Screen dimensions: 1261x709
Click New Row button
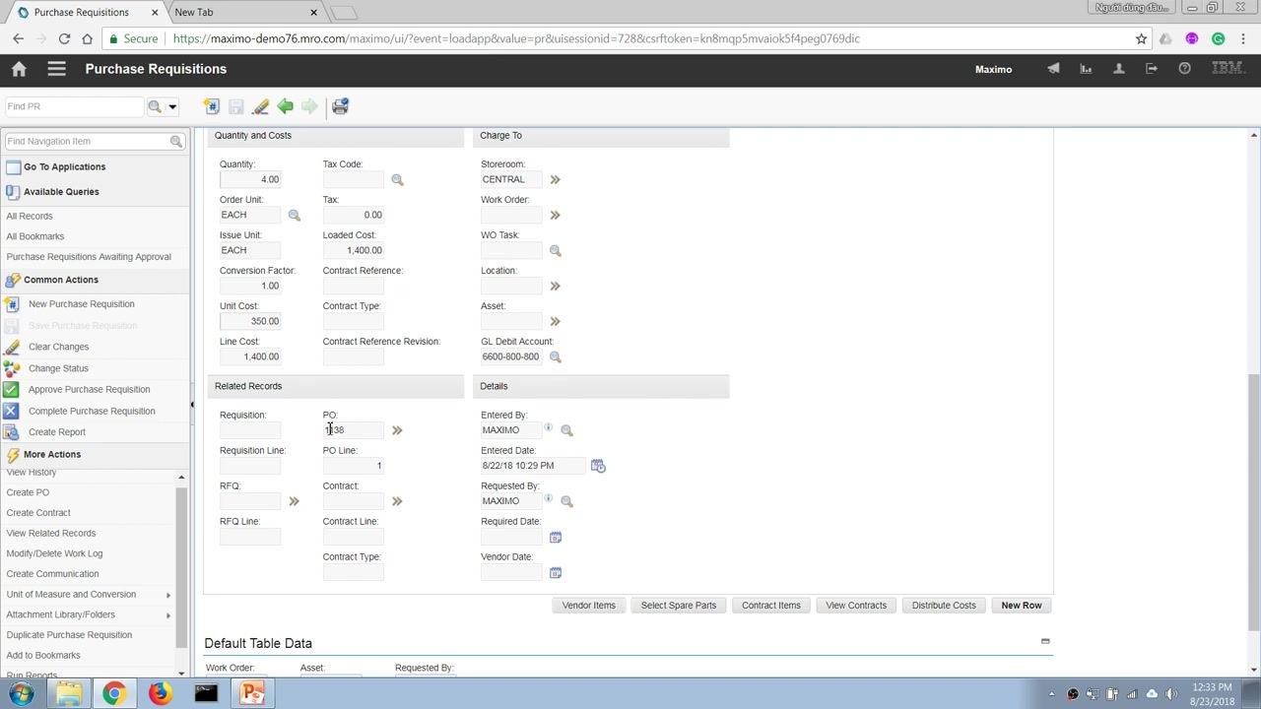pos(1022,606)
